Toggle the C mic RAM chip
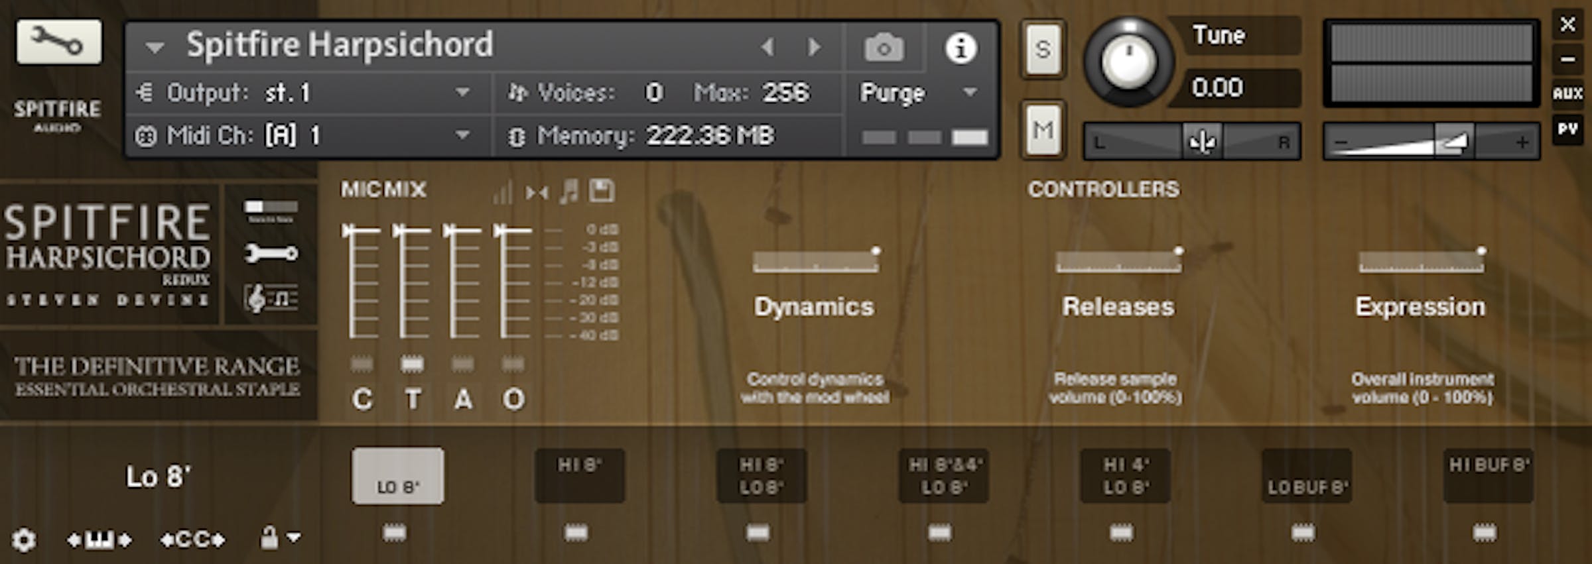The image size is (1592, 564). tap(362, 364)
